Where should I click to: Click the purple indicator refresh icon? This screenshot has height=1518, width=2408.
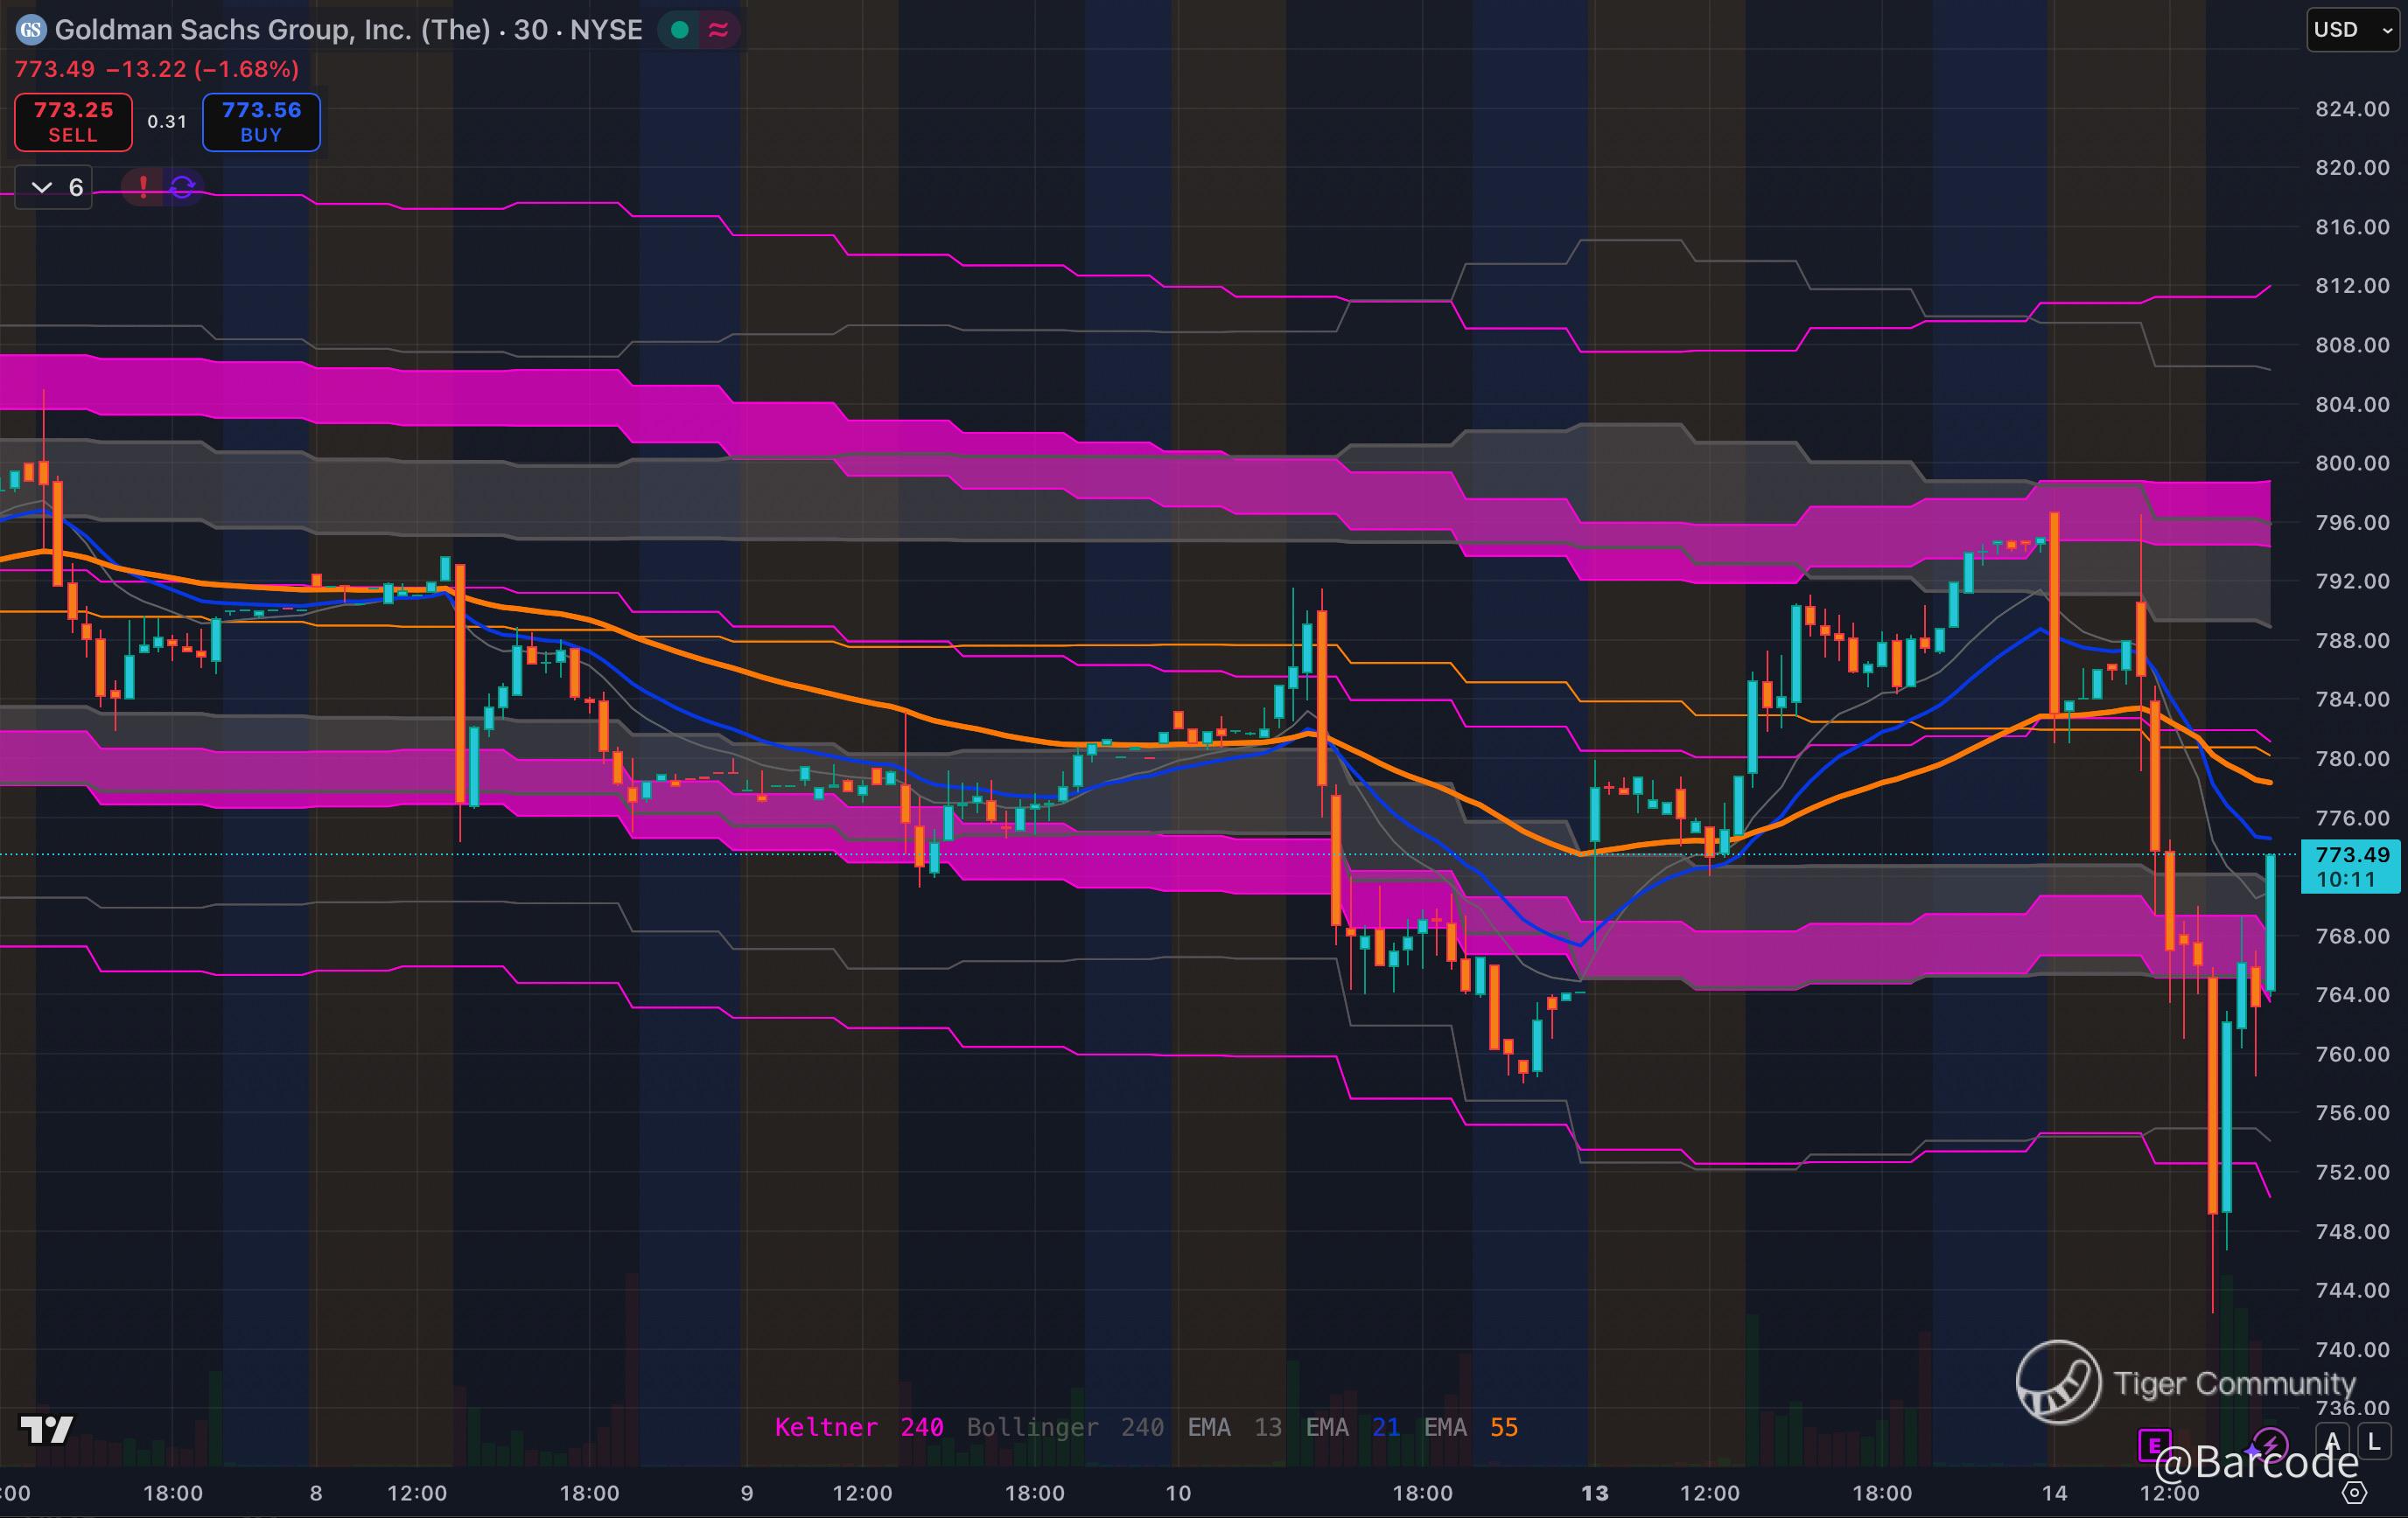[x=182, y=187]
